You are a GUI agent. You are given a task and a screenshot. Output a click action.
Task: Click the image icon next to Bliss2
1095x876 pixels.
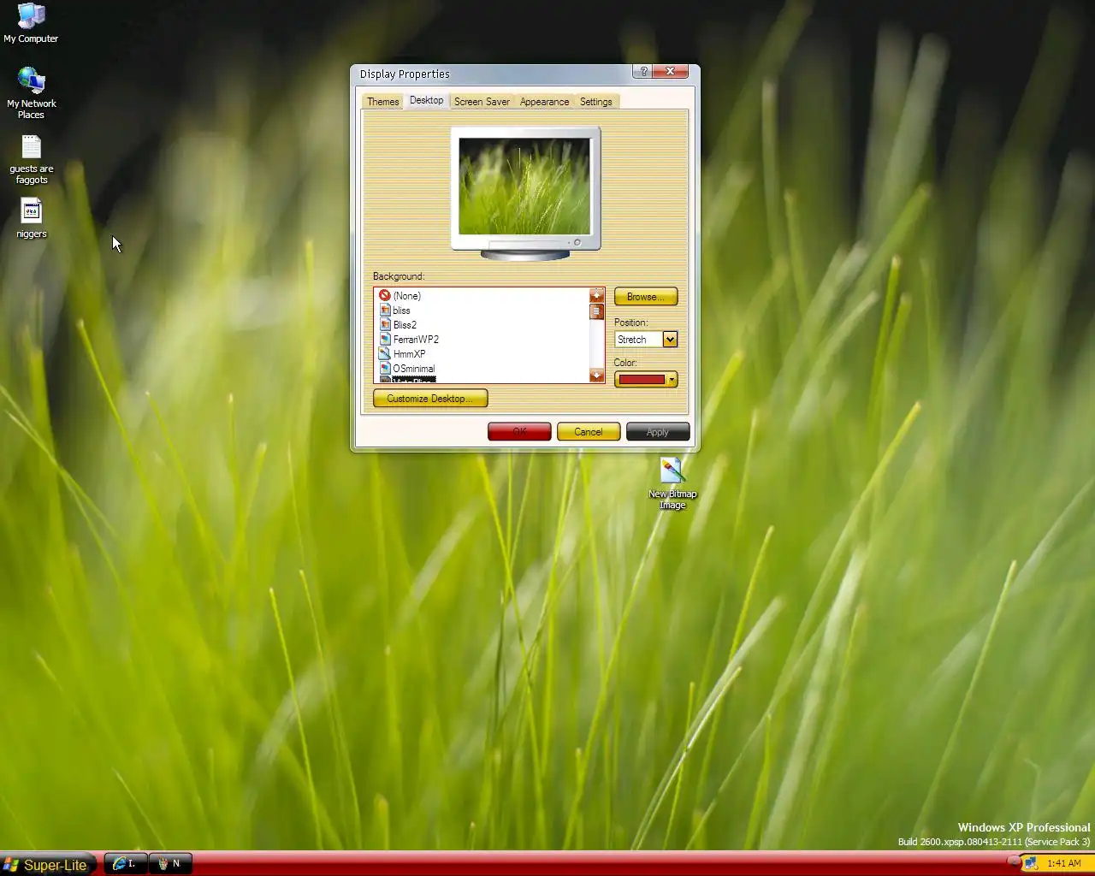pyautogui.click(x=385, y=324)
